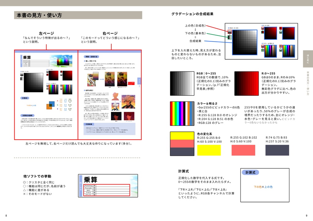Select the R:0〜255 heading
Image resolution: width=313 pixels, height=221 pixels.
pos(268,73)
